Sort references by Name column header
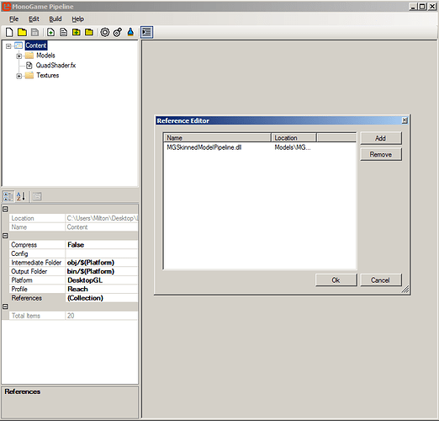This screenshot has width=439, height=421. point(217,138)
